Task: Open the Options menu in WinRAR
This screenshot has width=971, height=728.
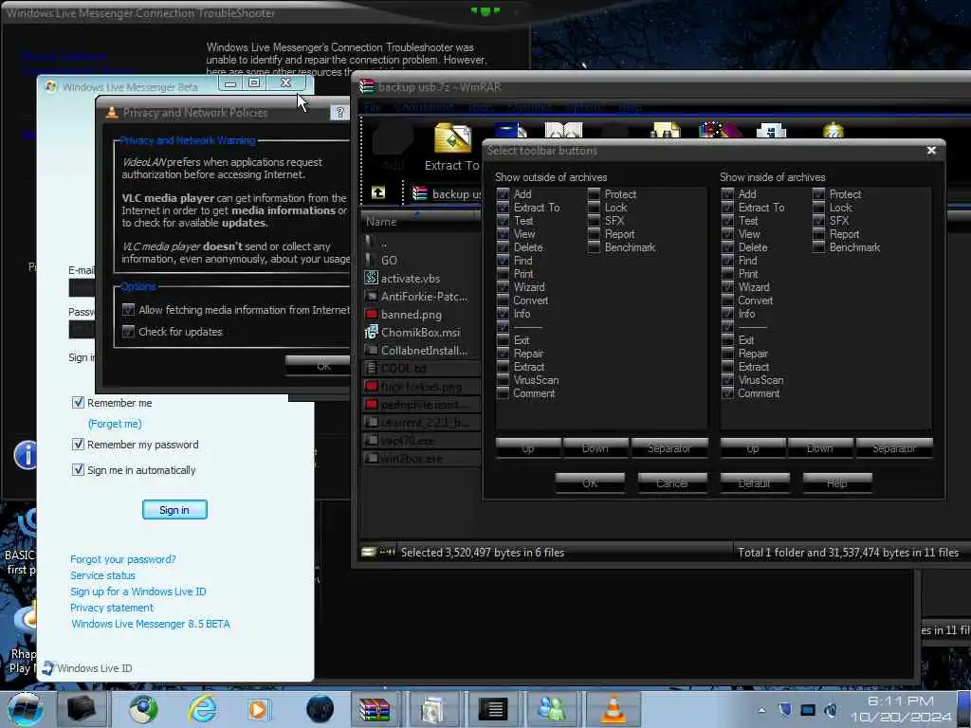Action: [583, 107]
